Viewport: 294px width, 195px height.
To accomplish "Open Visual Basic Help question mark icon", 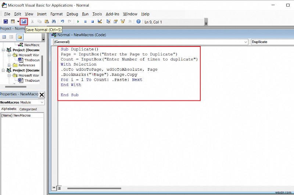I will (x=139, y=22).
